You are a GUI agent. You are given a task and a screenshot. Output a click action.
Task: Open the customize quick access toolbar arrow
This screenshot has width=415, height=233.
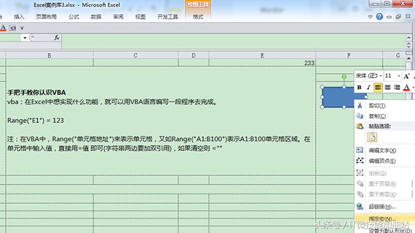point(22,28)
